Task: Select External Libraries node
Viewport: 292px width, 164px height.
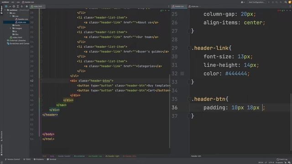Action: point(16,41)
